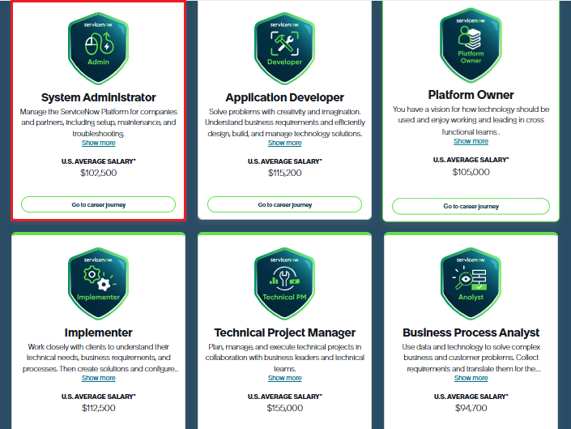This screenshot has height=429, width=571.
Task: Expand Show more under Technical Project Manager
Action: (x=284, y=378)
